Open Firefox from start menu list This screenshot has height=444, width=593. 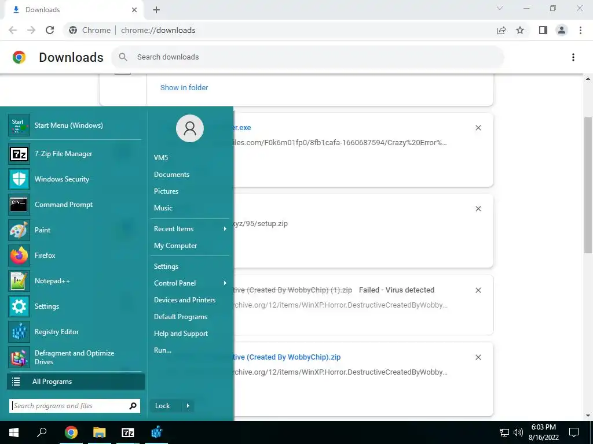(x=75, y=255)
